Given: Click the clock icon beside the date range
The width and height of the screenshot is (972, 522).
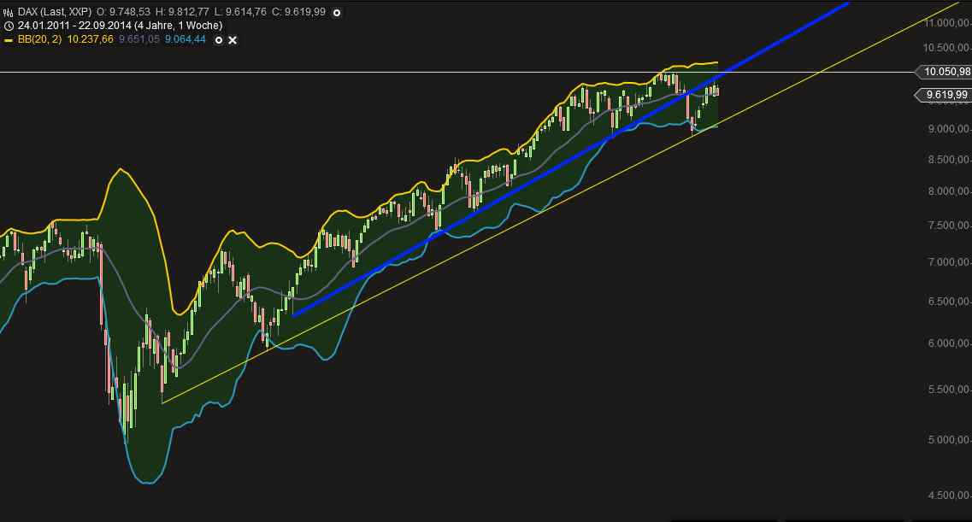Looking at the screenshot, I should 8,26.
